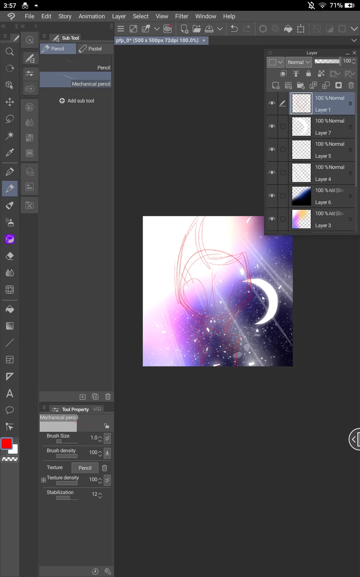The width and height of the screenshot is (360, 577).
Task: Click the Create layer mask icon
Action: coord(339,85)
